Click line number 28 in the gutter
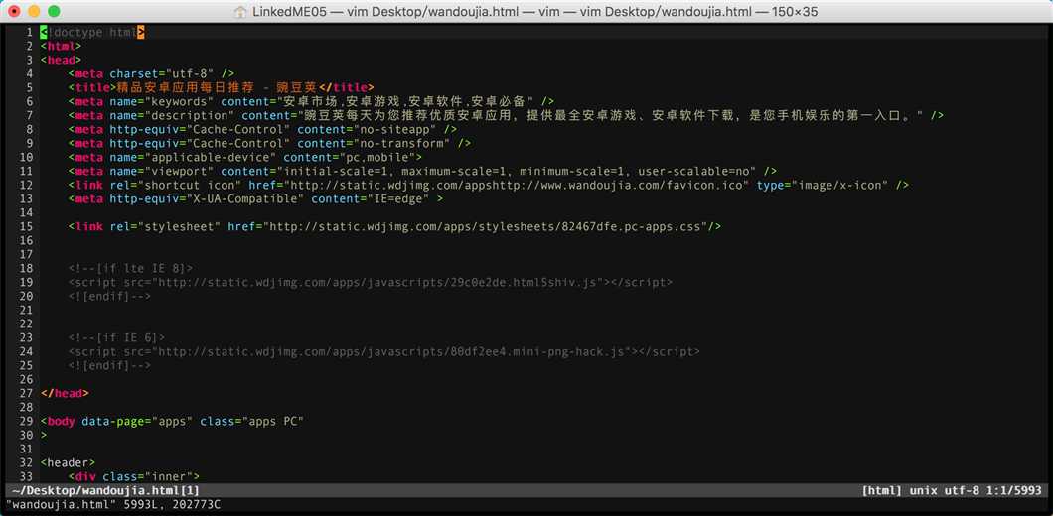 (x=26, y=407)
